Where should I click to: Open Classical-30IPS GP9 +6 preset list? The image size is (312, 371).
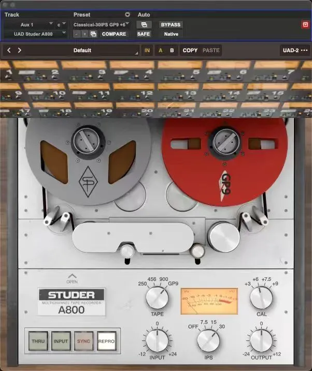[101, 25]
